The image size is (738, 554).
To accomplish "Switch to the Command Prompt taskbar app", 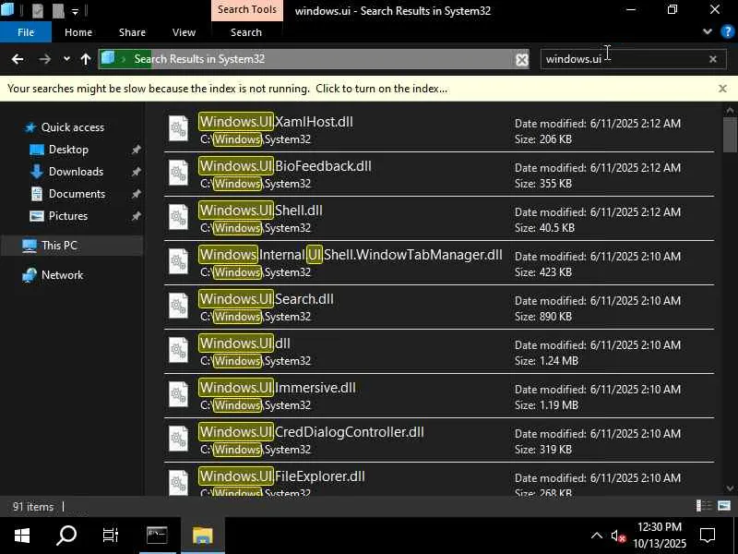I will pos(157,536).
